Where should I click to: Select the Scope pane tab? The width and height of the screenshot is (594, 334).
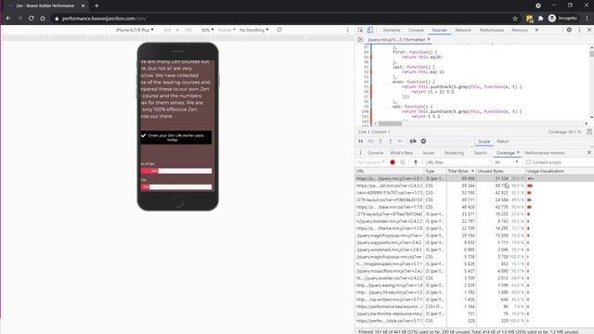pos(484,141)
